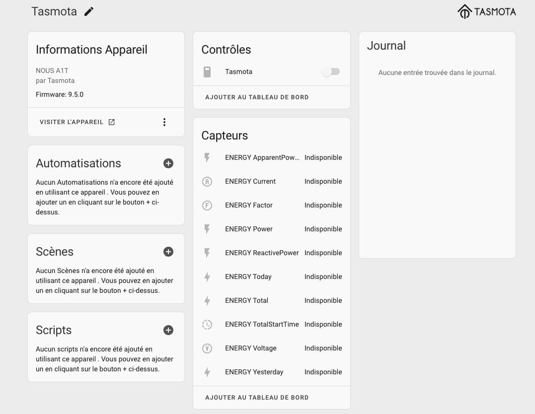
Task: Click the Tasmota logo at top right
Action: coord(486,11)
